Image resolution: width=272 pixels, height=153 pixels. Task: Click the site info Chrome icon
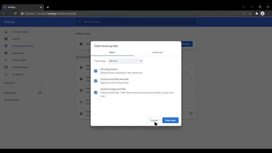pyautogui.click(x=23, y=14)
